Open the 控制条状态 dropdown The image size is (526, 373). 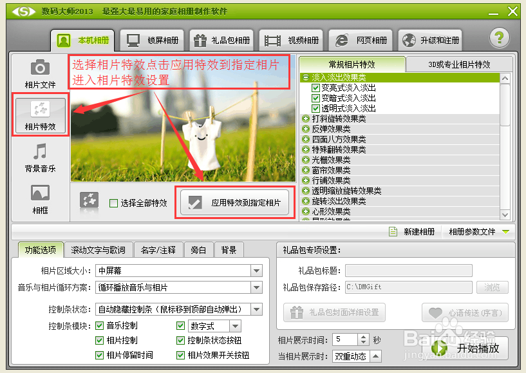pos(257,309)
